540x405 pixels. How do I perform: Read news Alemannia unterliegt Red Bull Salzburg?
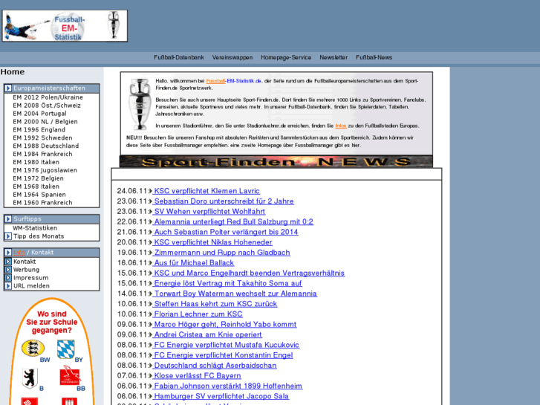[x=233, y=221]
